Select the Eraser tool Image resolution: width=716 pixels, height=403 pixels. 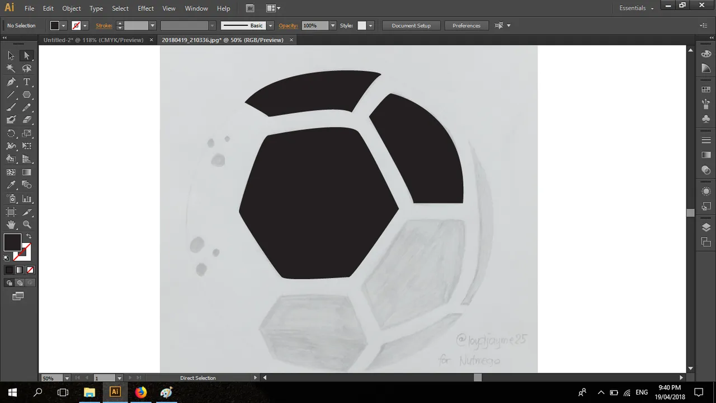26,120
